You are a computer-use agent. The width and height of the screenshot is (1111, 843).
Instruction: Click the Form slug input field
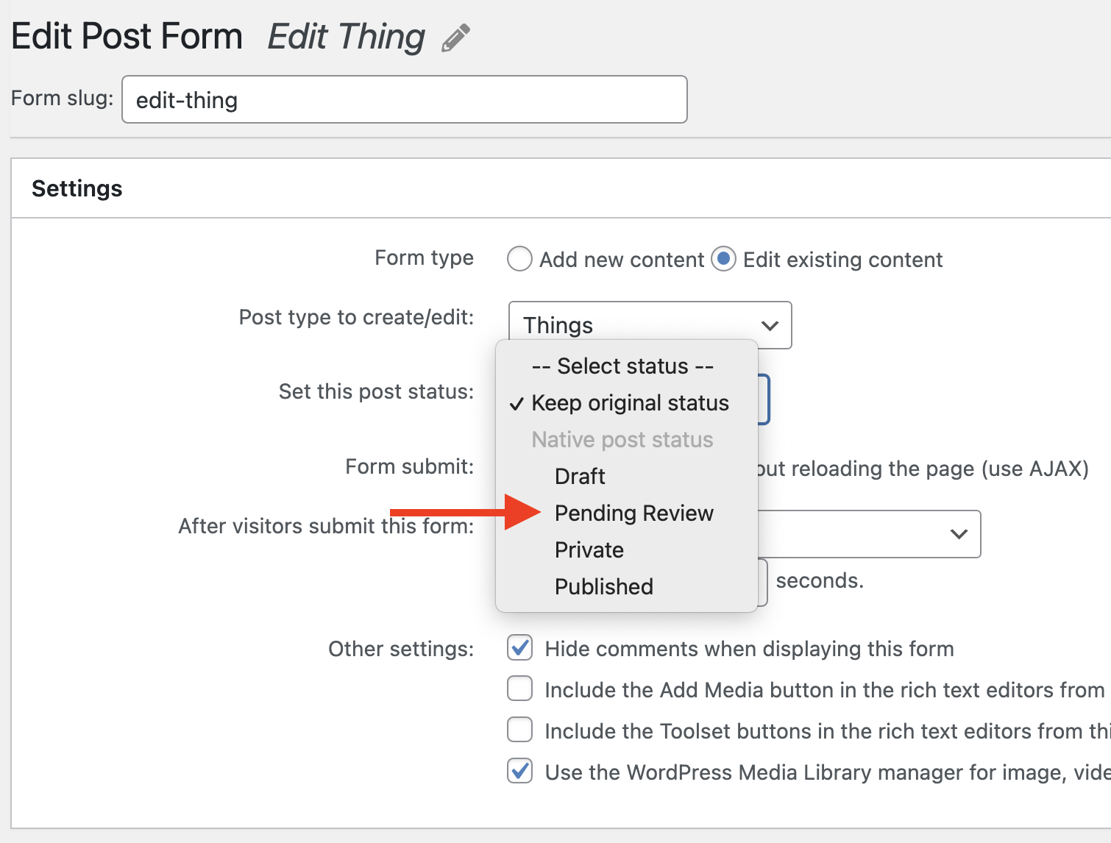click(405, 99)
